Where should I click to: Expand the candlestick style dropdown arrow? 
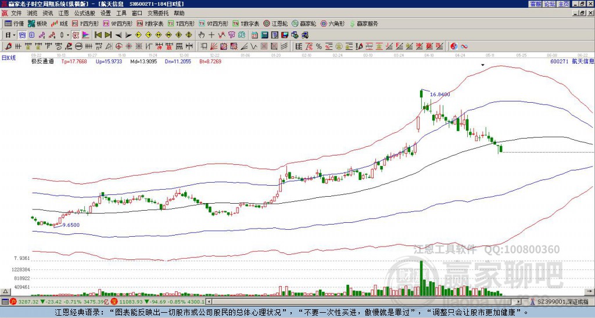(68, 35)
